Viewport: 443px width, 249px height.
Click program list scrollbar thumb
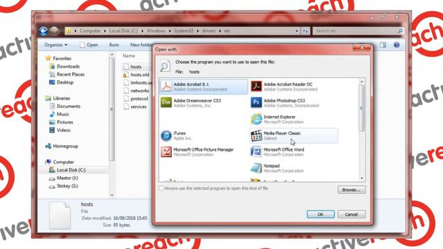tap(361, 108)
